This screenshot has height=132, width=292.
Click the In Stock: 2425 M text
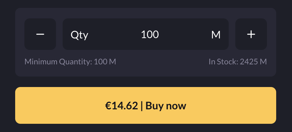click(x=238, y=62)
